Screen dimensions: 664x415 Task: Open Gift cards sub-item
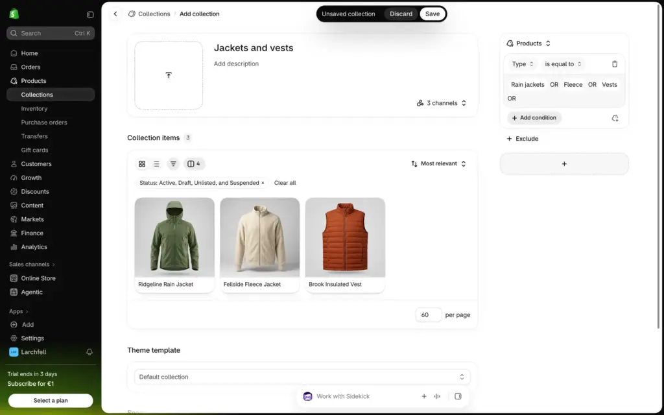35,150
